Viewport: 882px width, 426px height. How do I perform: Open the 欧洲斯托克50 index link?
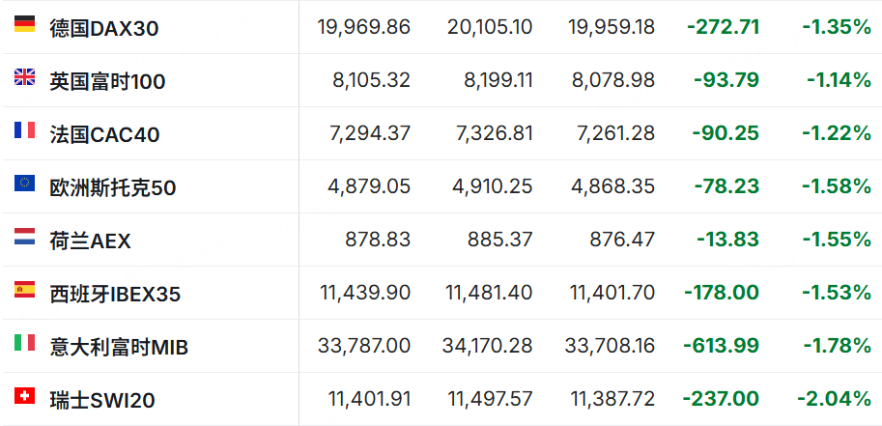pos(112,188)
